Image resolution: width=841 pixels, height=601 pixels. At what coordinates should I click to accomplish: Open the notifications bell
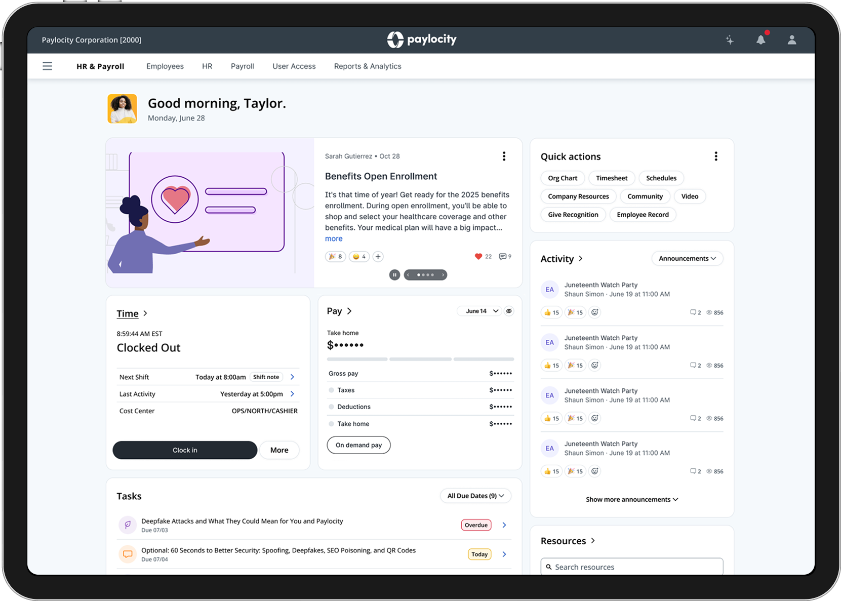coord(760,40)
